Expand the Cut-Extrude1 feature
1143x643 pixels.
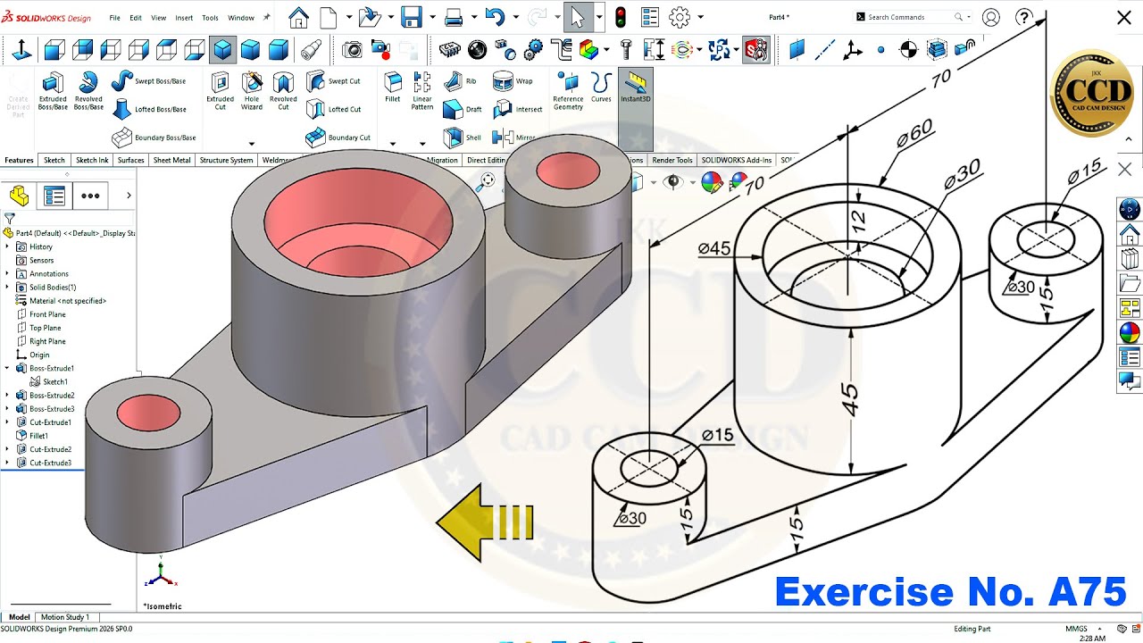click(7, 422)
